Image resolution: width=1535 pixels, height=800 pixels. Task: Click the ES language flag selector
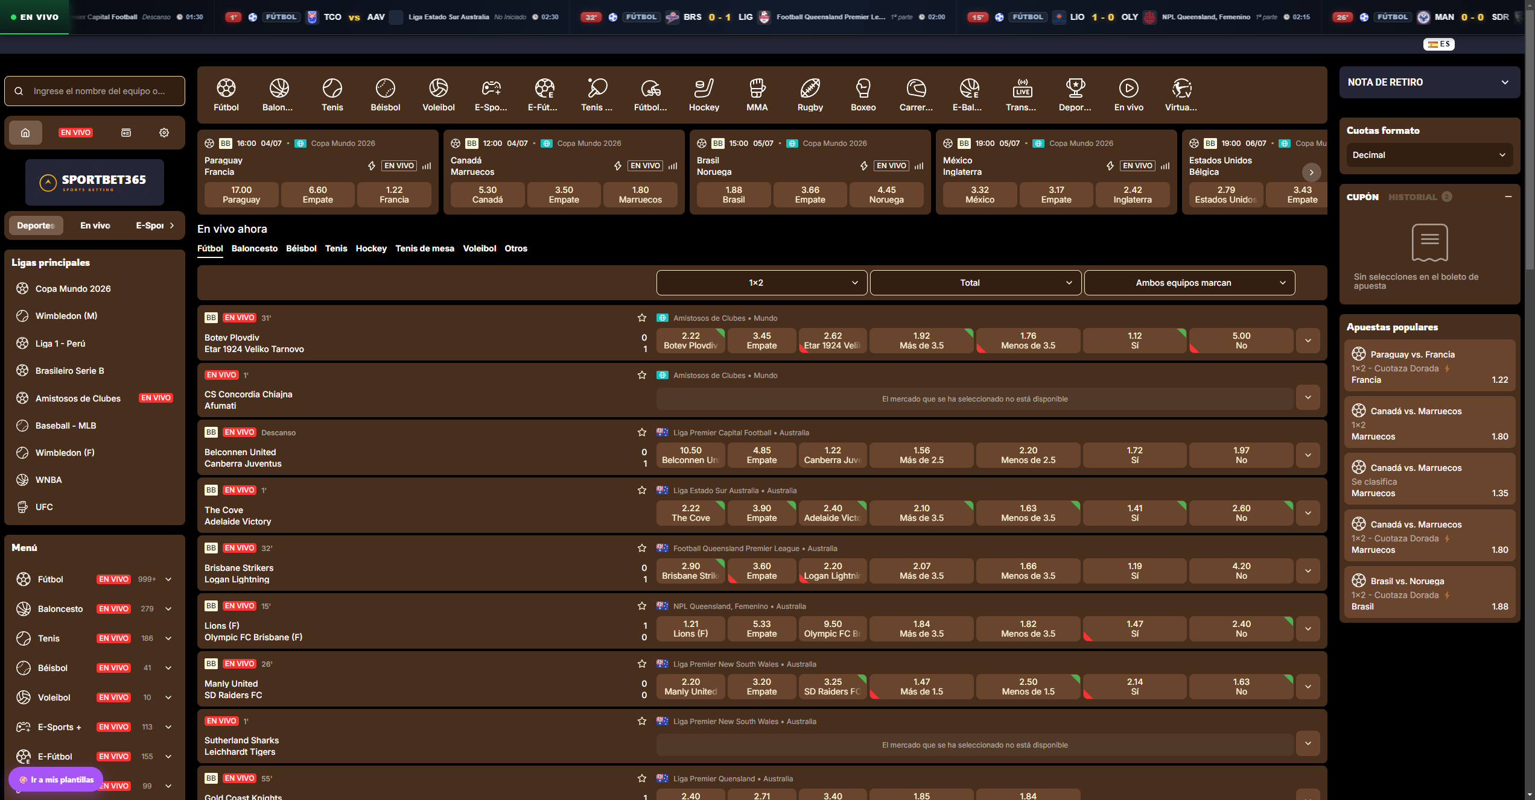click(1439, 44)
